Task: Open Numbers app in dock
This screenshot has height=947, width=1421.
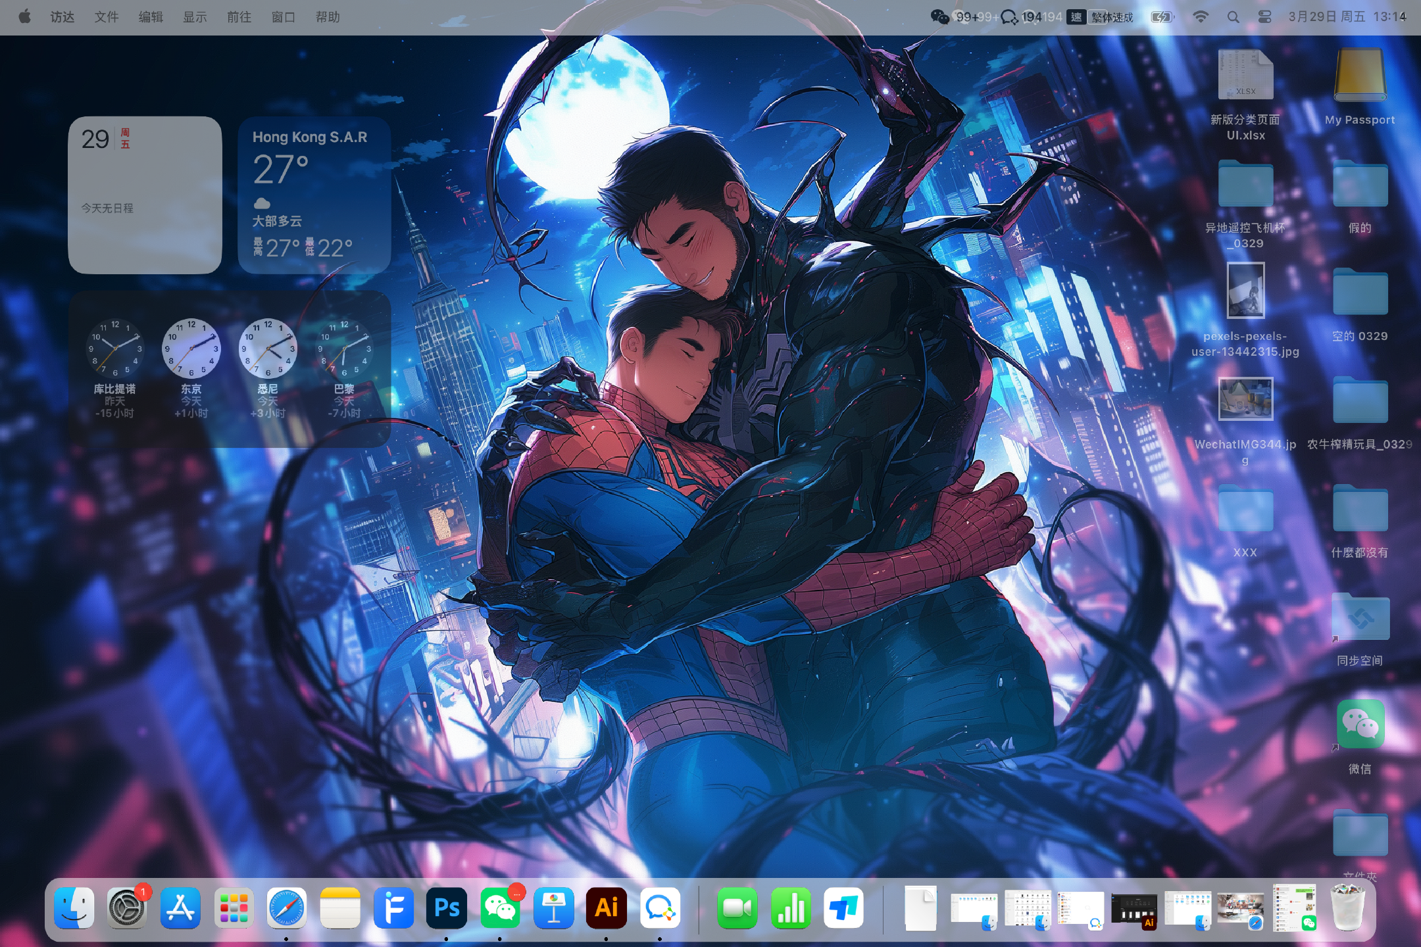Action: pos(790,908)
